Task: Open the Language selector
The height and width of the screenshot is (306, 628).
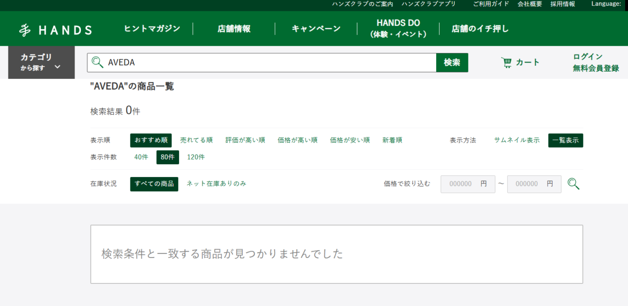Action: [606, 4]
